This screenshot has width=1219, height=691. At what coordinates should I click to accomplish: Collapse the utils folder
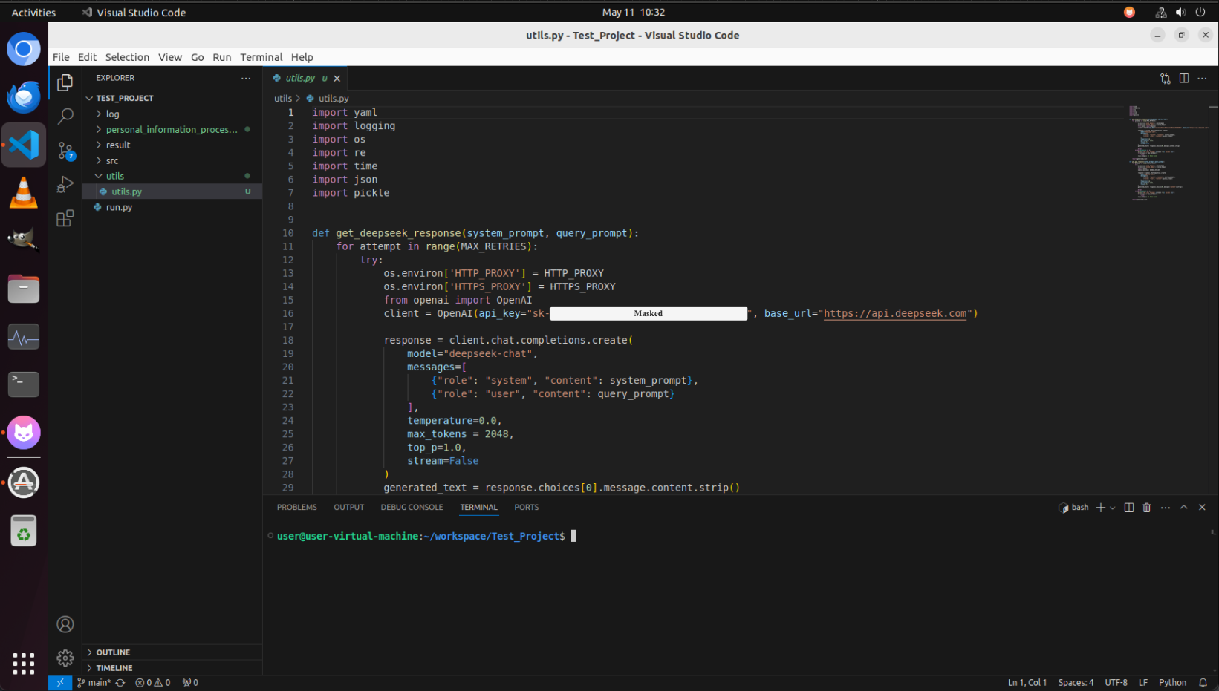[114, 177]
